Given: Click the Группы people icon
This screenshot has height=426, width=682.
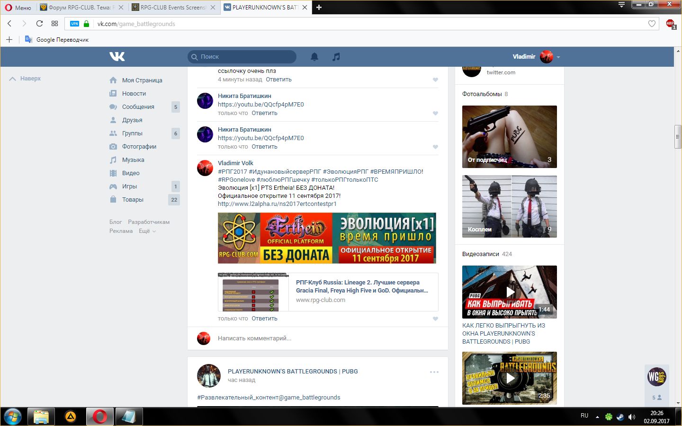Looking at the screenshot, I should [x=113, y=133].
